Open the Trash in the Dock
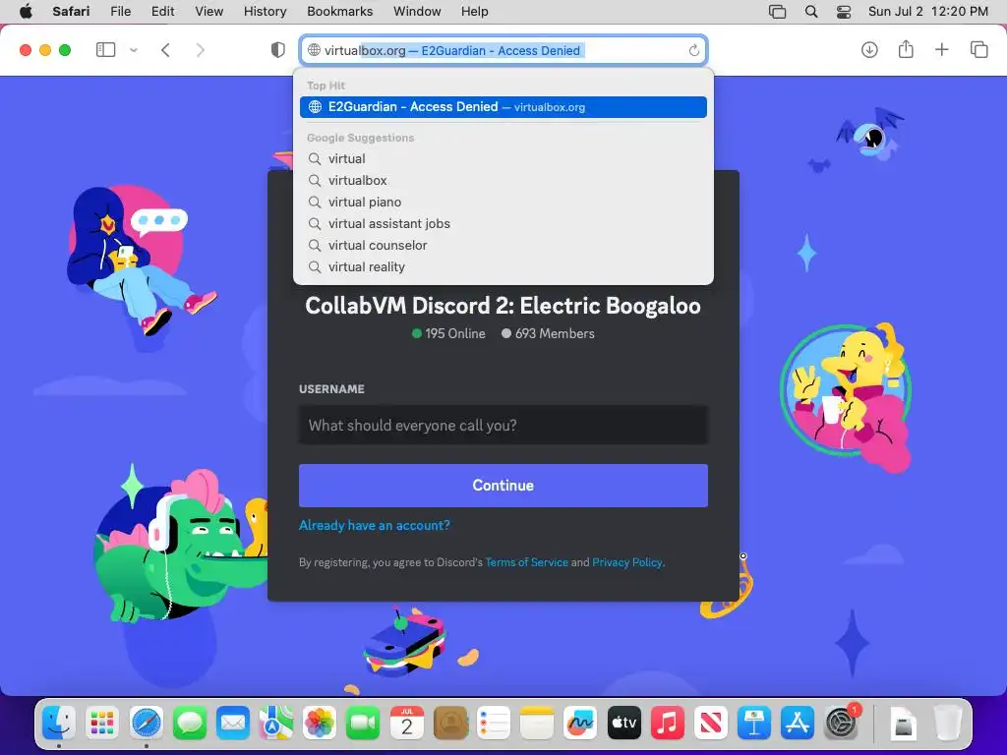The width and height of the screenshot is (1007, 755). coord(948,724)
